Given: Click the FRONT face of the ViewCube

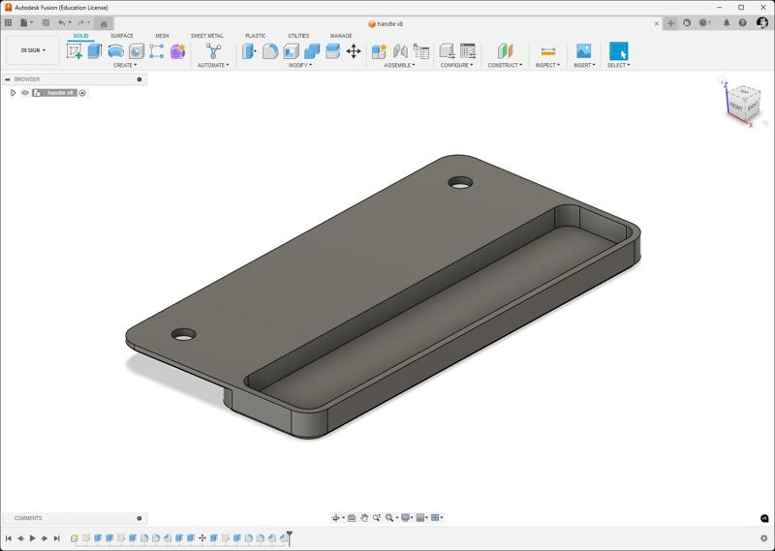Looking at the screenshot, I should [736, 107].
